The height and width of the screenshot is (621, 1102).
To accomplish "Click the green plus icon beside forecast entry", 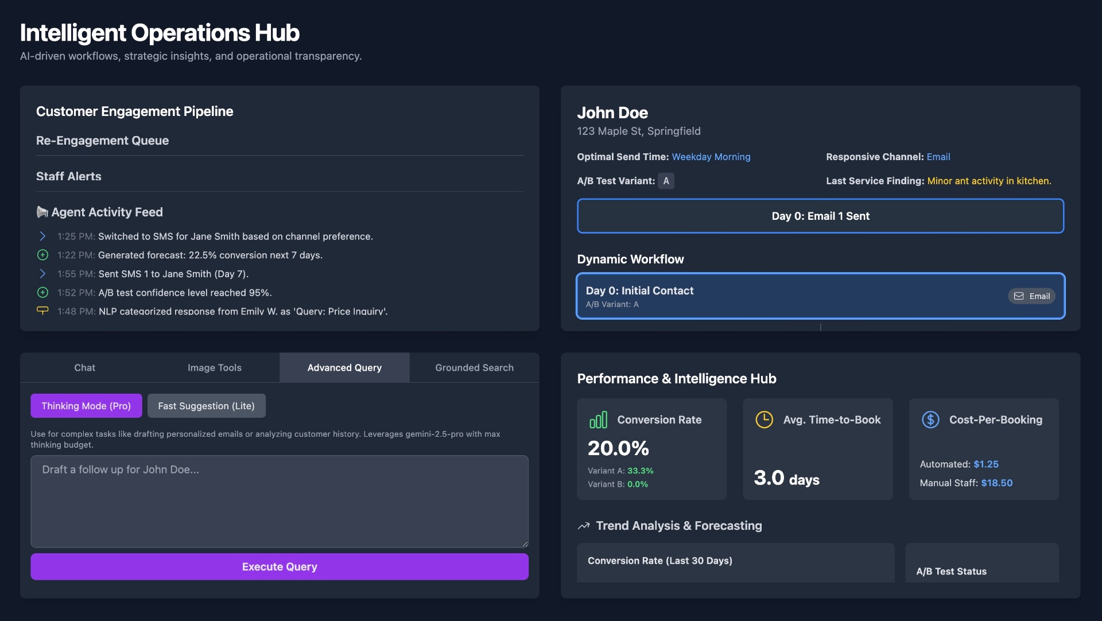I will 42,255.
